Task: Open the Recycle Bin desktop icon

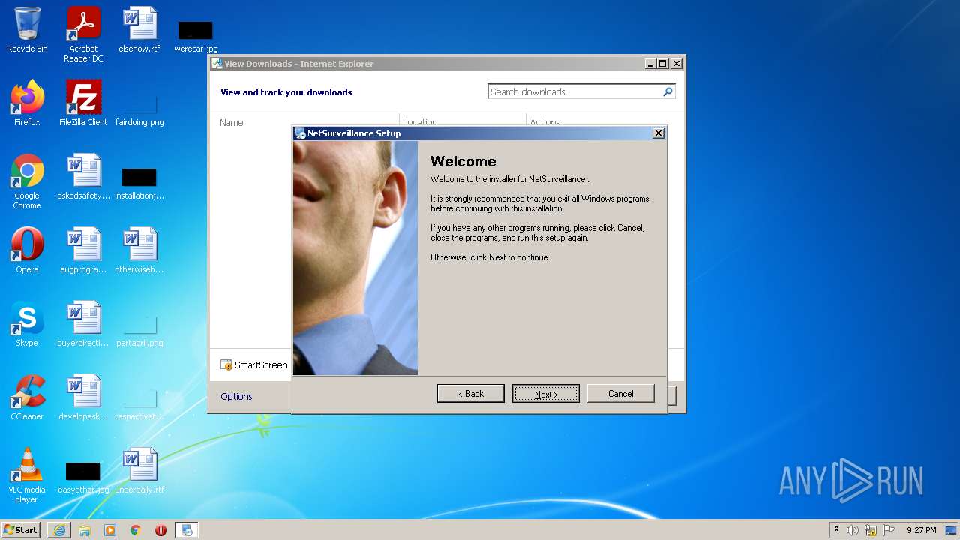Action: 27,30
